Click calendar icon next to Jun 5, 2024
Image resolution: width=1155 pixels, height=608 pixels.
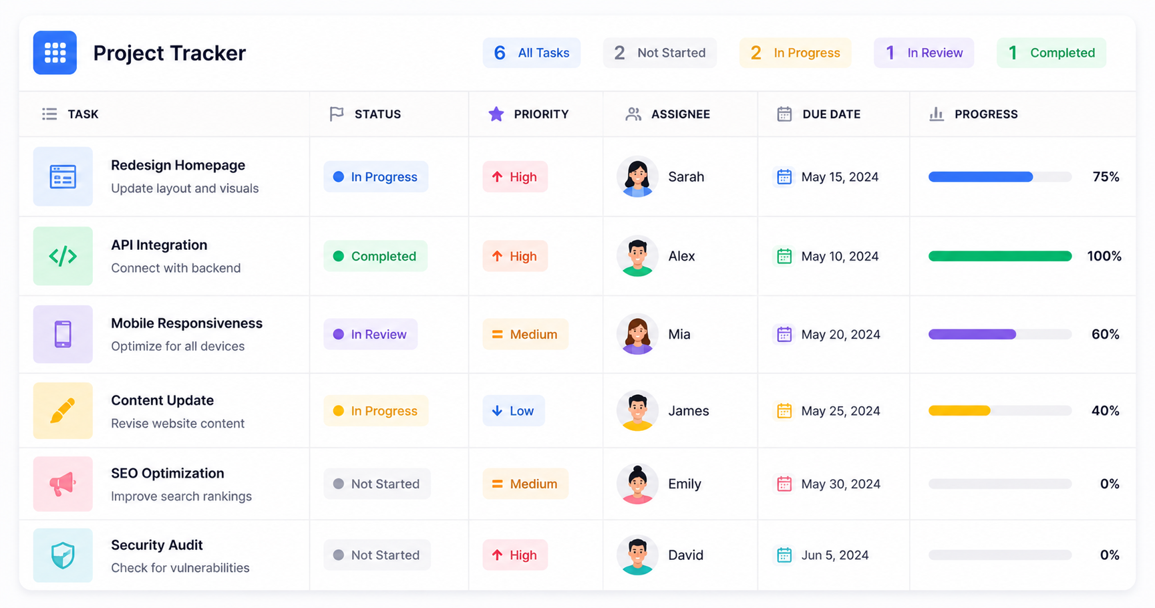pyautogui.click(x=784, y=555)
